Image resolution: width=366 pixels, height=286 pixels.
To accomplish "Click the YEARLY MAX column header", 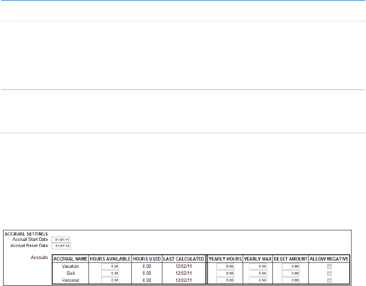I will (x=258, y=259).
